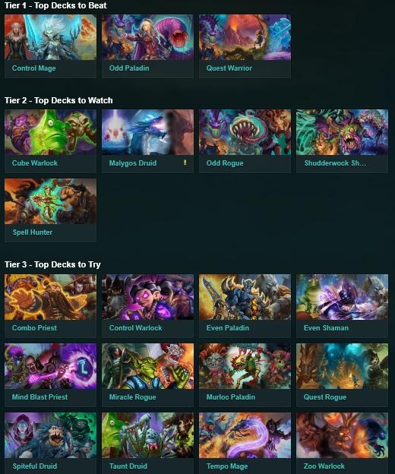
Task: Select the Odd Paladin deck artwork
Action: [x=148, y=37]
